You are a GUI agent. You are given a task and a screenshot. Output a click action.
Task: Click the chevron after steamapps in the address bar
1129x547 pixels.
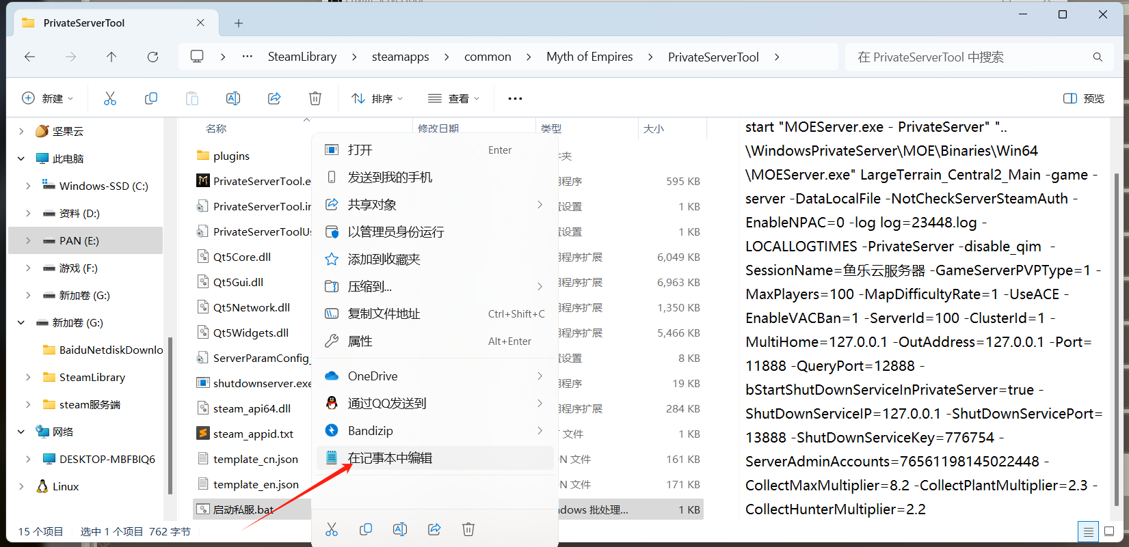[x=447, y=57]
